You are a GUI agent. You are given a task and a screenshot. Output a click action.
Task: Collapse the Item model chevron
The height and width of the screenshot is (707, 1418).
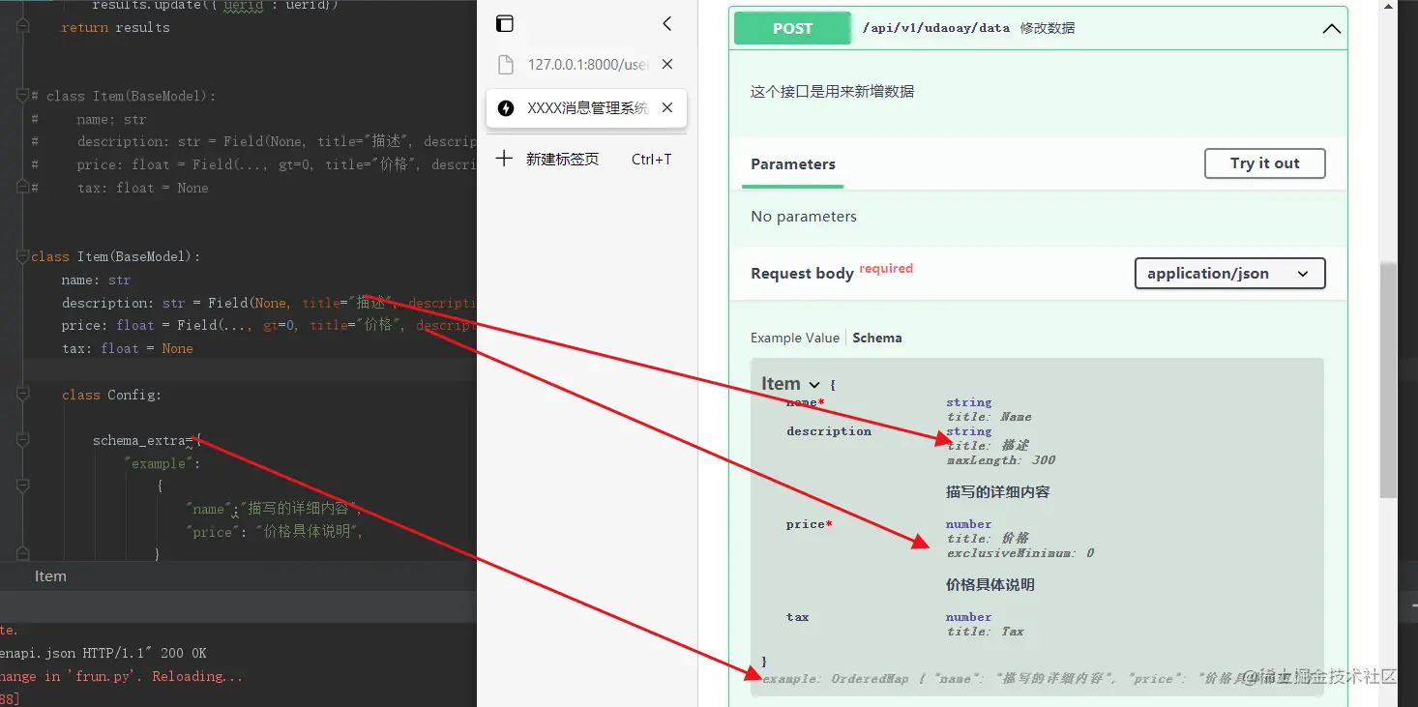click(x=814, y=385)
